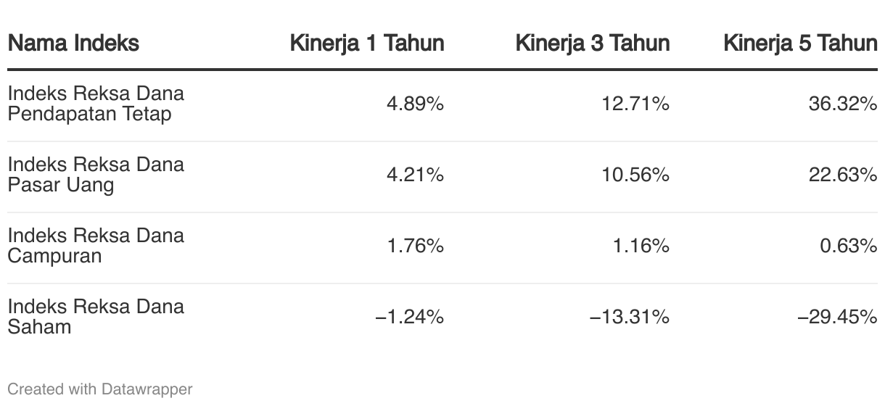Select the 4.21% cell for Pasar Uang
The height and width of the screenshot is (406, 885).
(x=415, y=175)
